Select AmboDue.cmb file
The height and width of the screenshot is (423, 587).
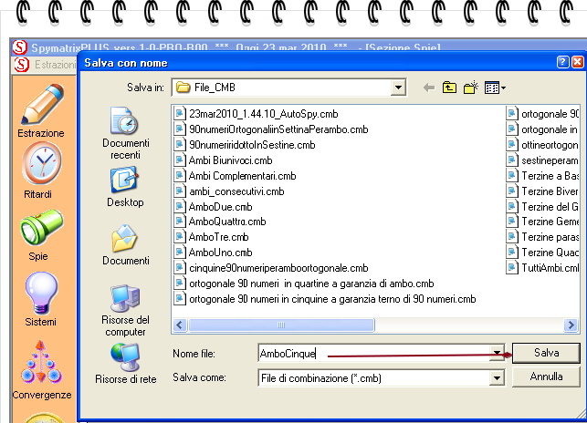point(214,207)
